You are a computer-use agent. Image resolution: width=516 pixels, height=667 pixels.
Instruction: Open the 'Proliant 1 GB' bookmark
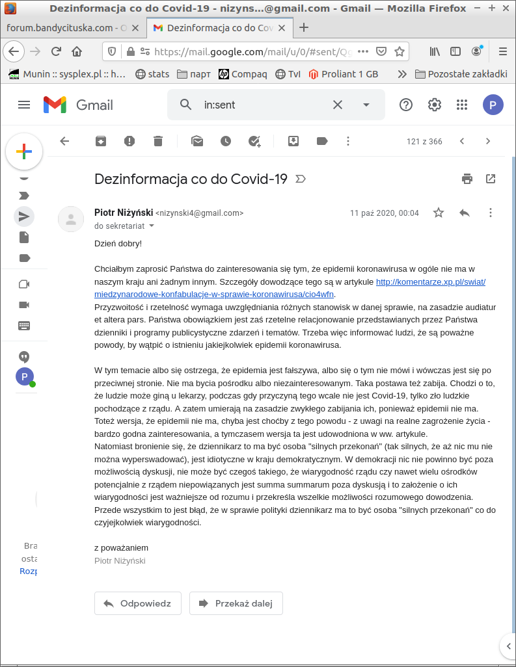click(344, 74)
